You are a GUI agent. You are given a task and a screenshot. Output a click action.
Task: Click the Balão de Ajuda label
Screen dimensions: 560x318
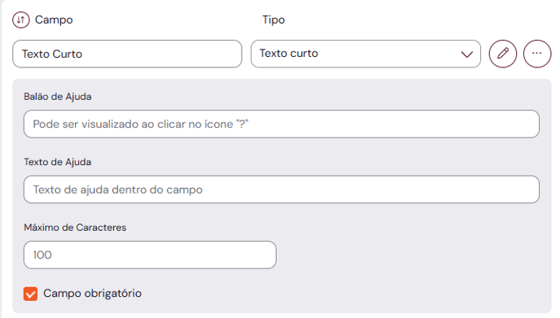click(x=58, y=96)
